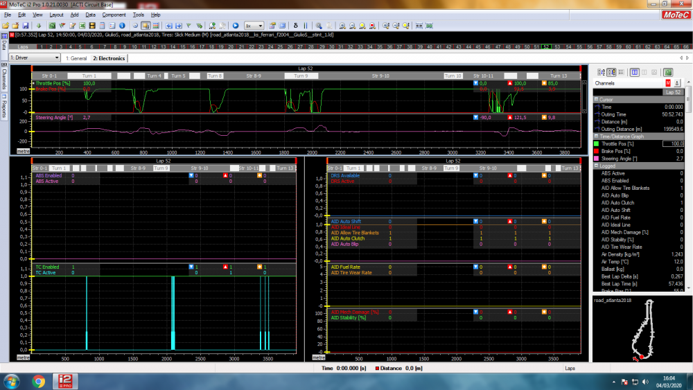693x390 pixels.
Task: Collapse the Logged channels group
Action: [x=596, y=166]
